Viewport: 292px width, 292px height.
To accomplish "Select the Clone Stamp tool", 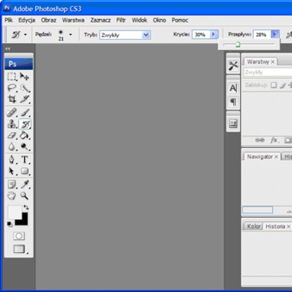I will click(x=12, y=124).
